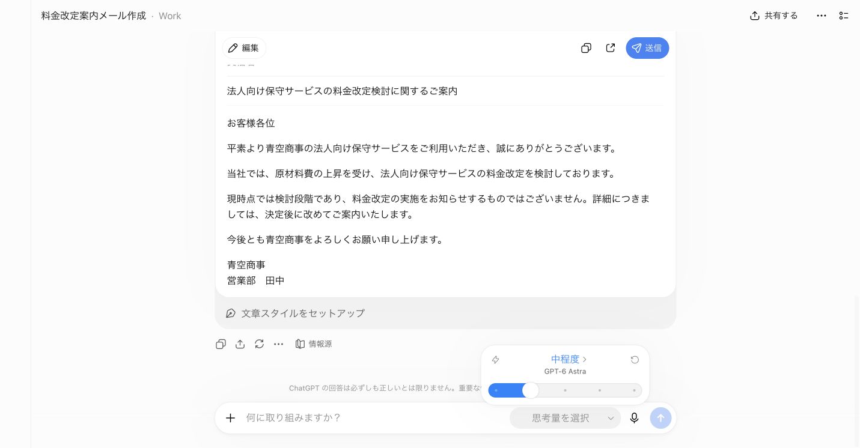Click the Work project label in header
860x448 pixels.
pos(170,16)
